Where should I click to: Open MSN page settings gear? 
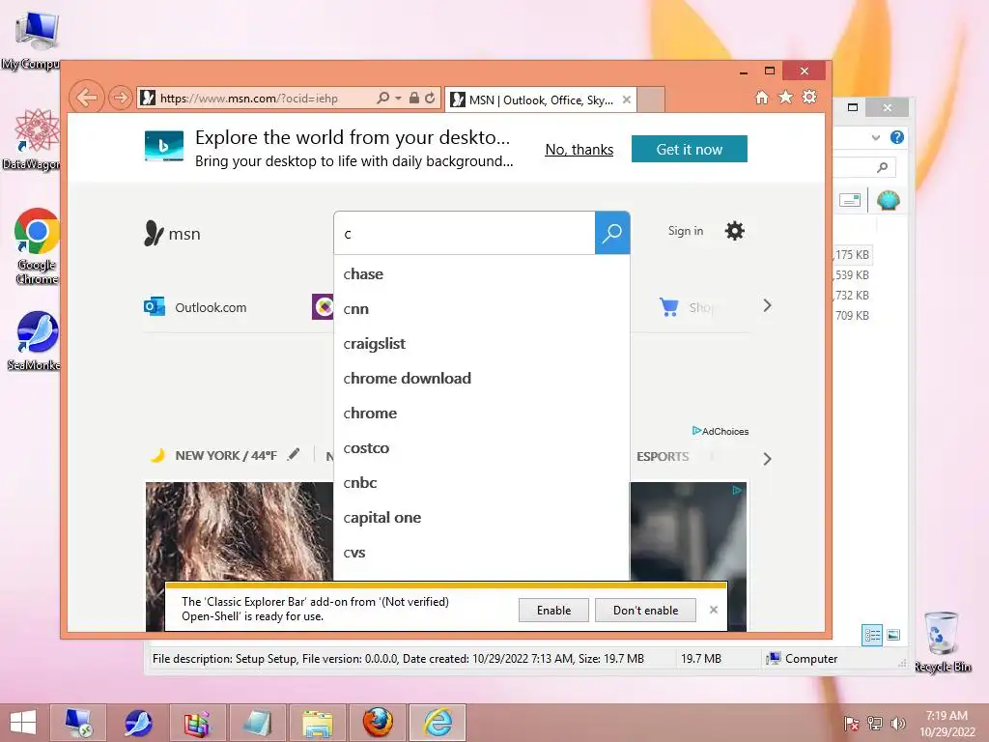(734, 231)
